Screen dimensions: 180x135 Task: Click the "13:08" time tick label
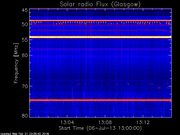click(105, 122)
